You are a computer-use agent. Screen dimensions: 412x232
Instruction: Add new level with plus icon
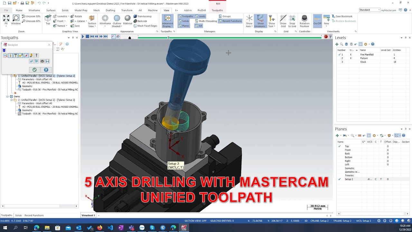click(x=337, y=44)
